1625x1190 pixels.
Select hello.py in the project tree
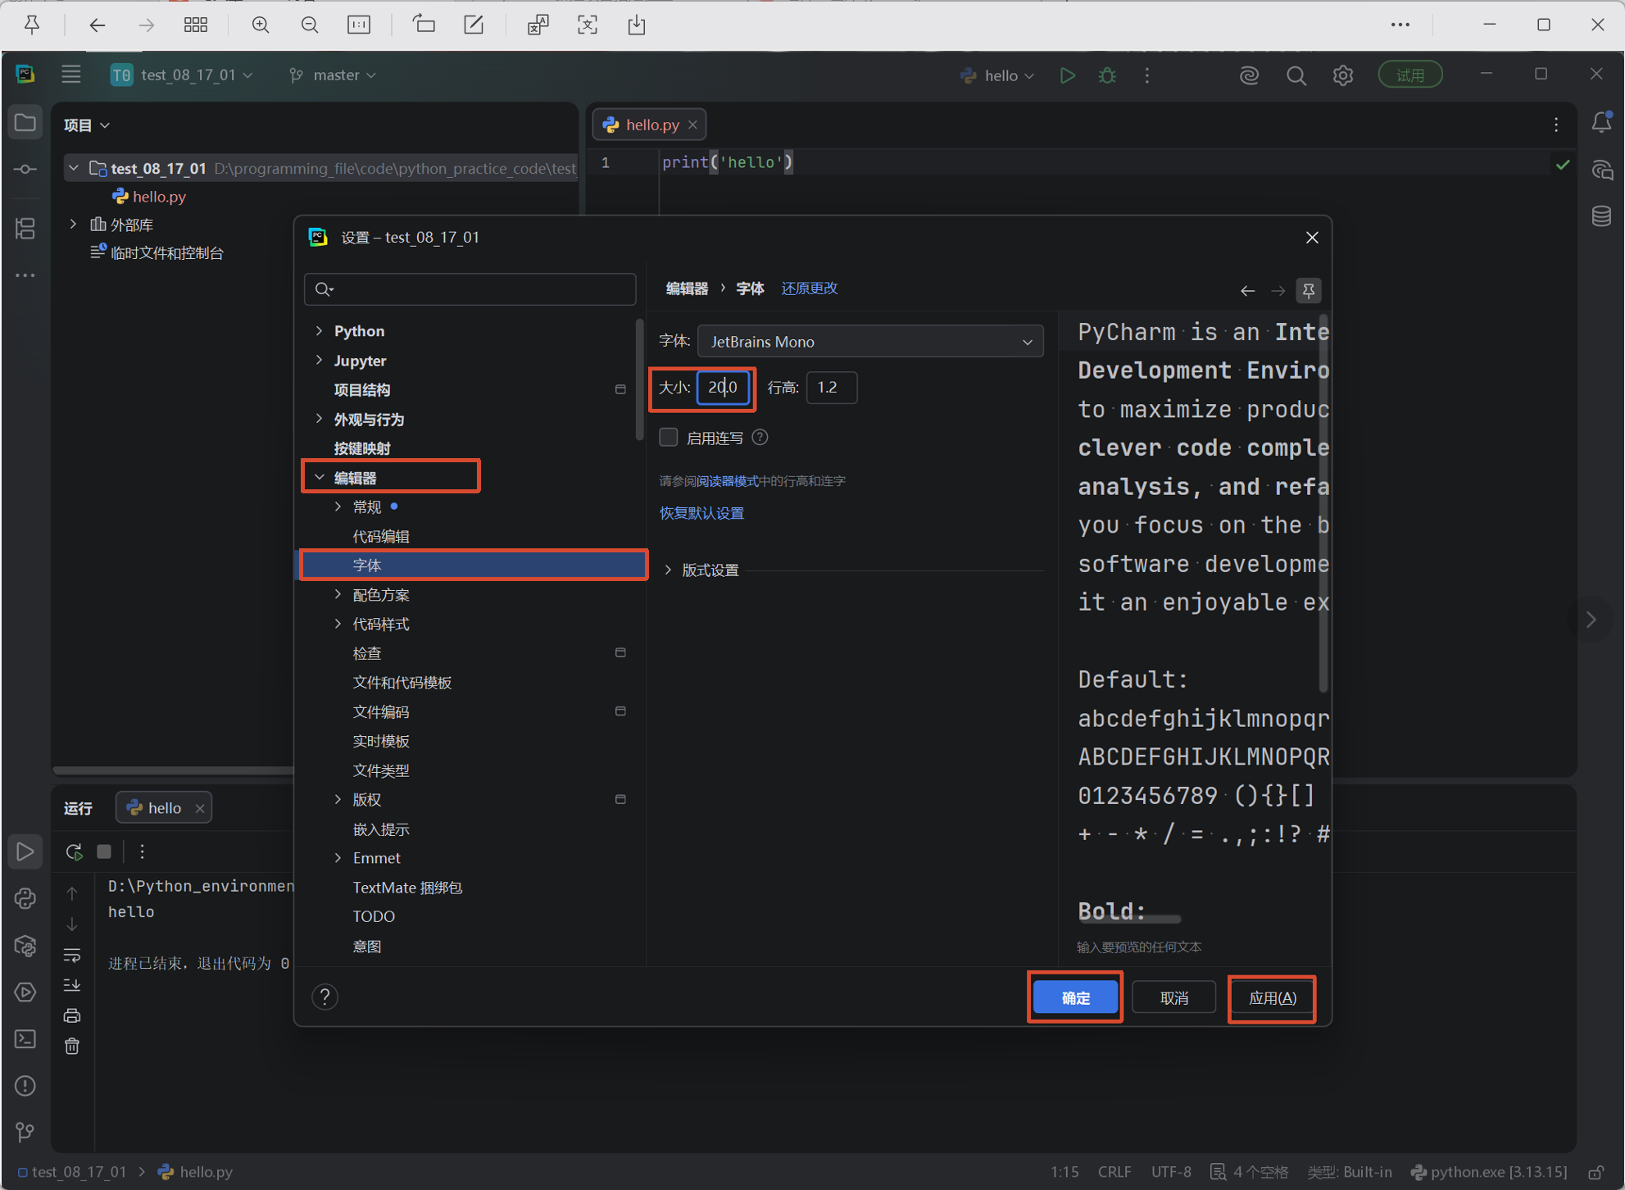159,197
